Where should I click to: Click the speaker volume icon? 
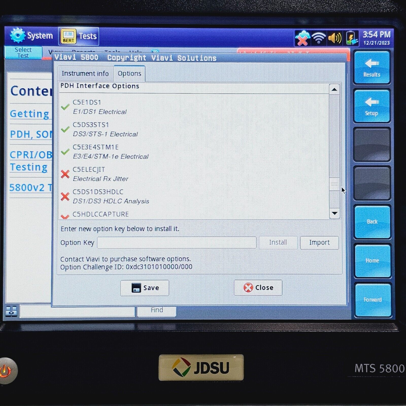335,37
